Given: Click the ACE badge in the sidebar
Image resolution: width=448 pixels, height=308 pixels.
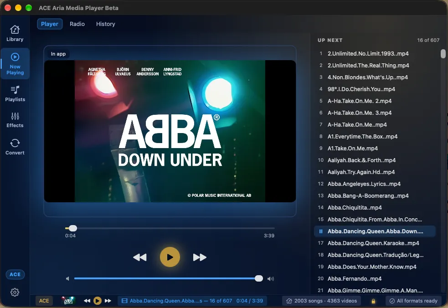Looking at the screenshot, I should [x=15, y=274].
